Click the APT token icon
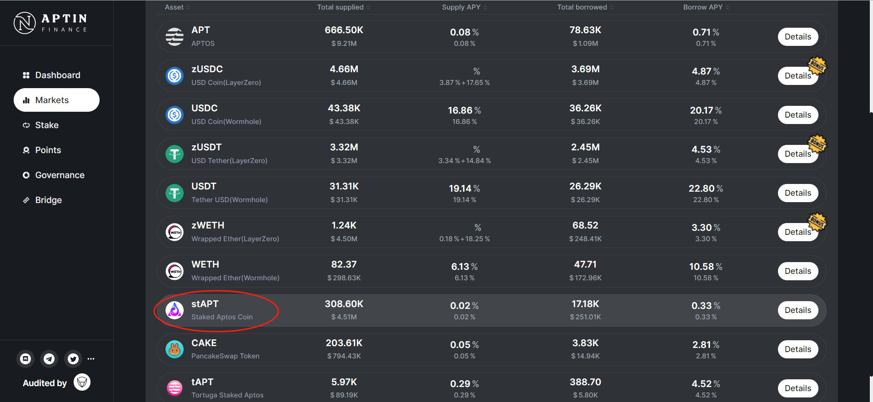This screenshot has height=402, width=873. pyautogui.click(x=175, y=37)
